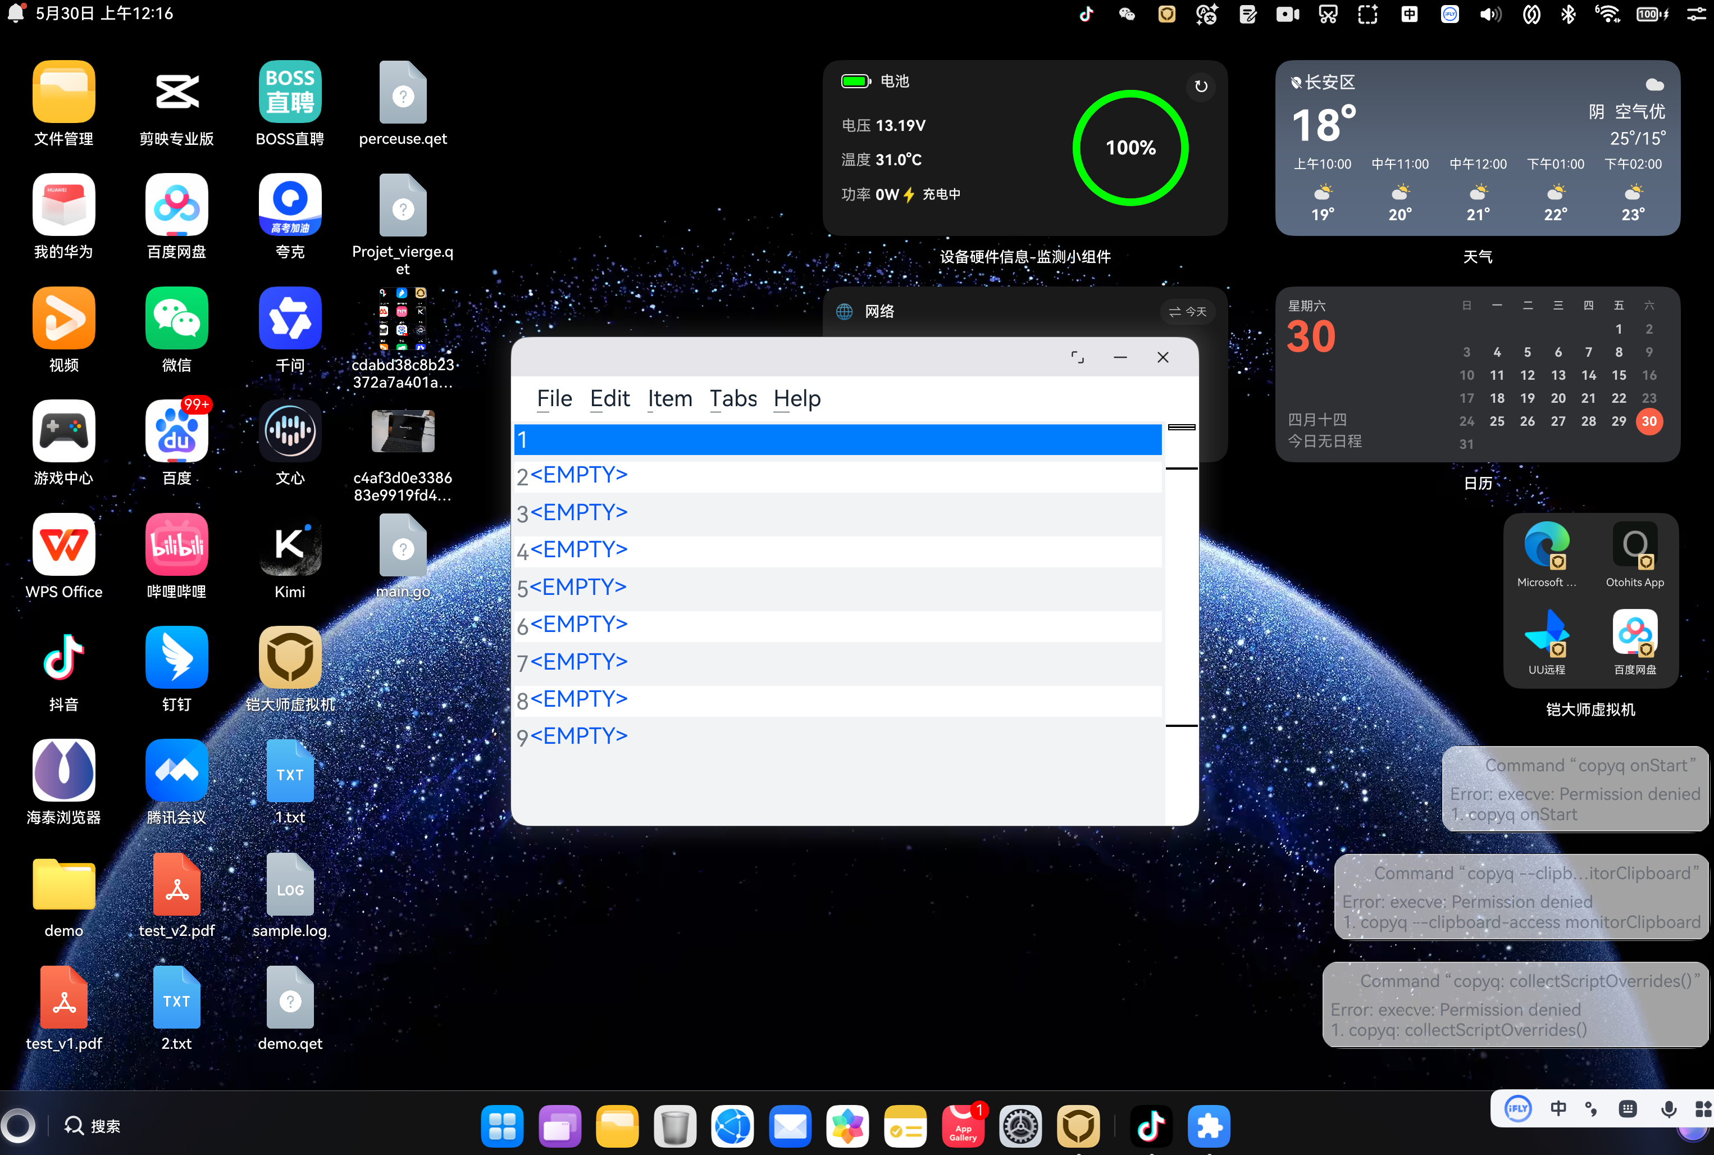The width and height of the screenshot is (1714, 1155).
Task: Open the Item menu in CopyQ
Action: click(x=669, y=398)
